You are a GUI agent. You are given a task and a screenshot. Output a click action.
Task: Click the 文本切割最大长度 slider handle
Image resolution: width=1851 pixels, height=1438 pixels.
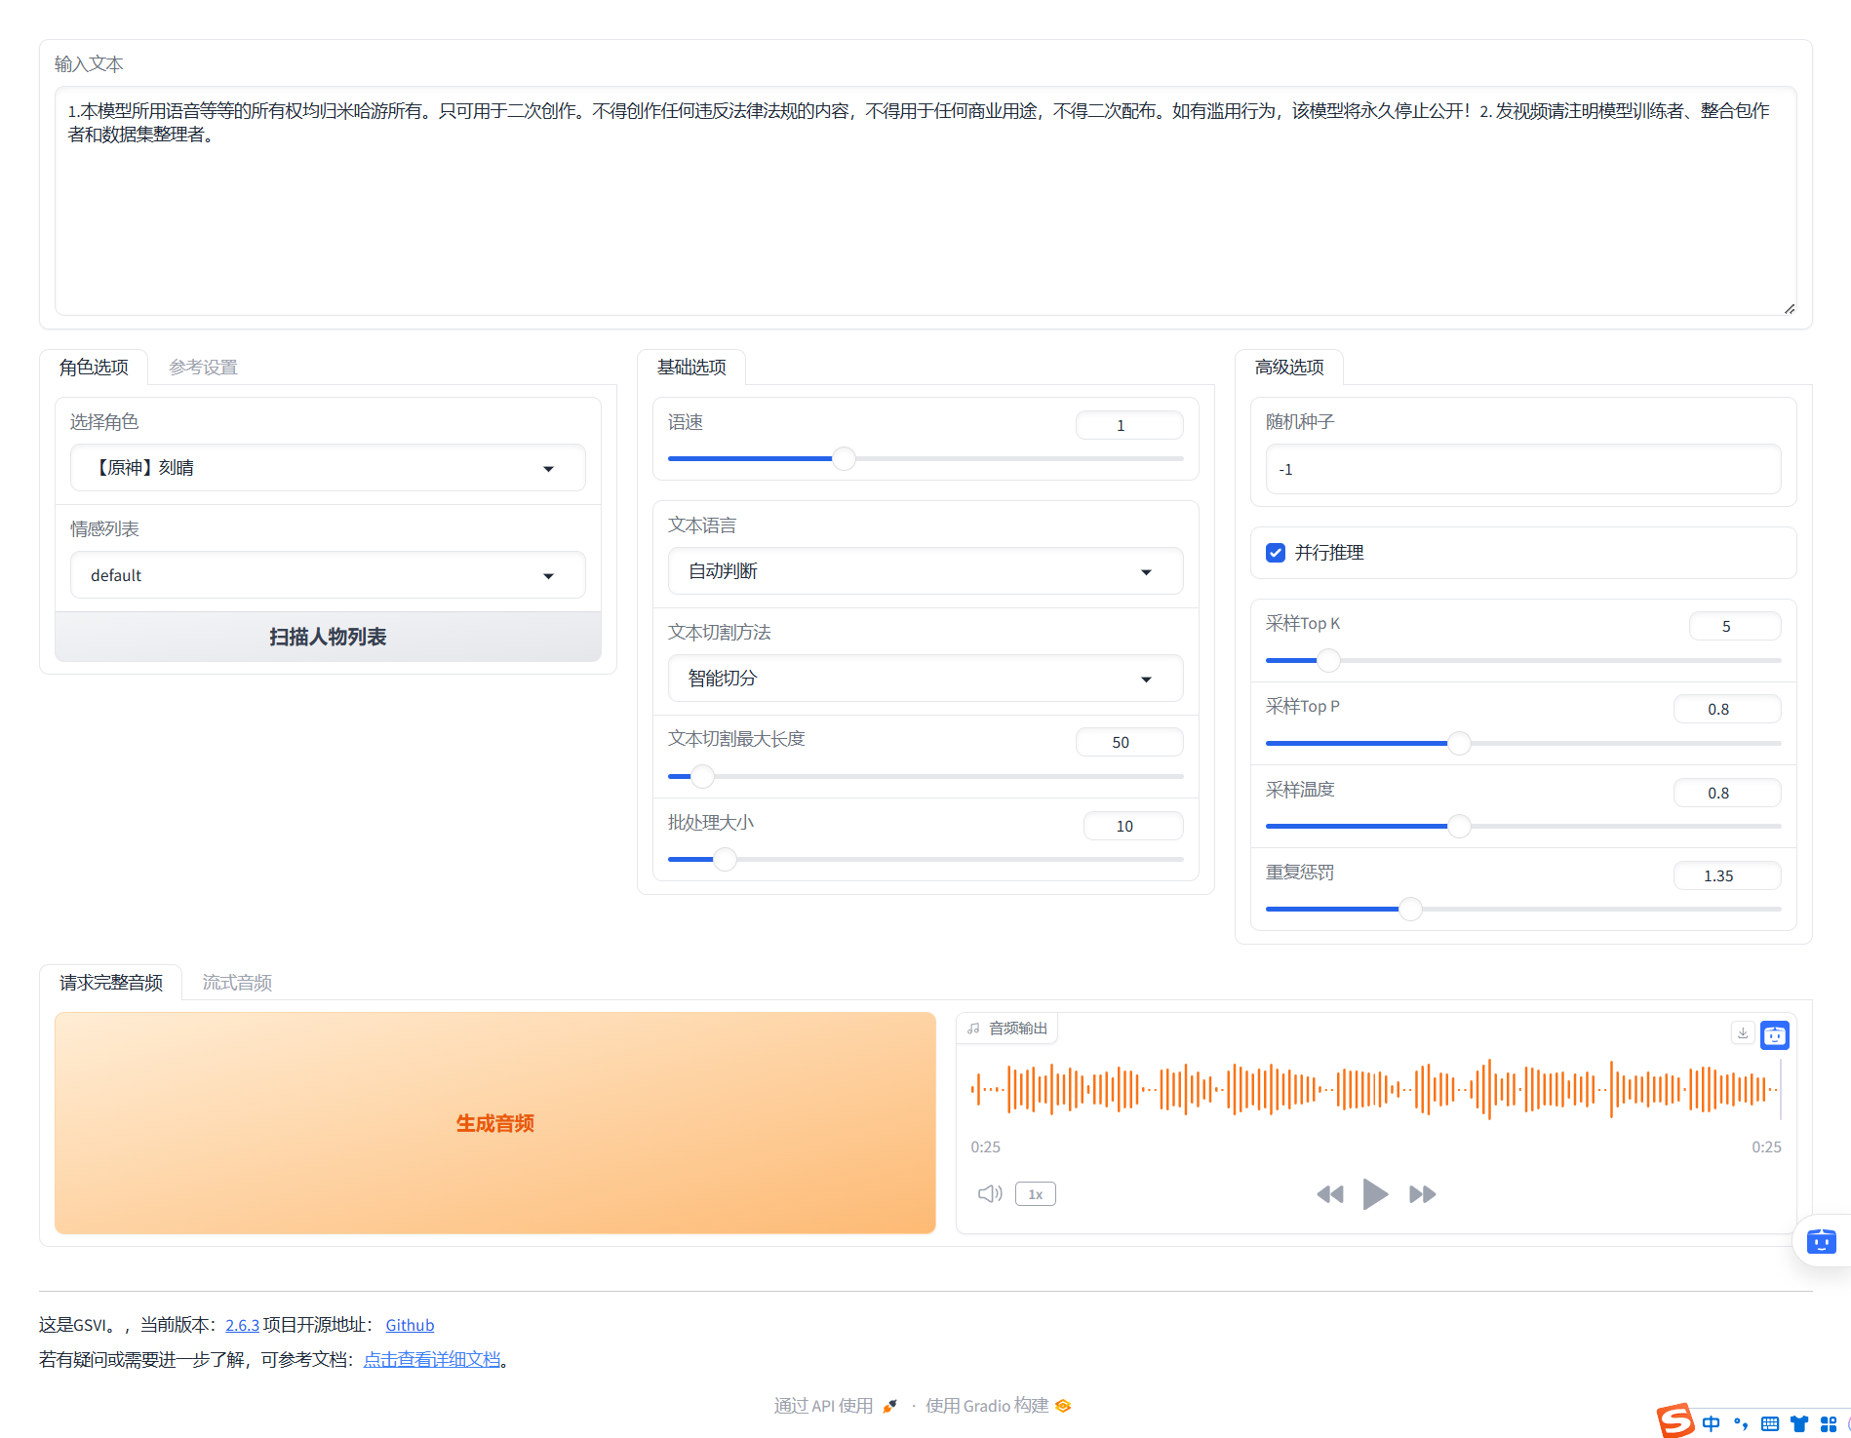click(x=702, y=776)
